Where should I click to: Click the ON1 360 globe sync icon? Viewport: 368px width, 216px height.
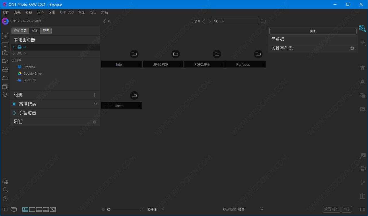tap(5, 181)
